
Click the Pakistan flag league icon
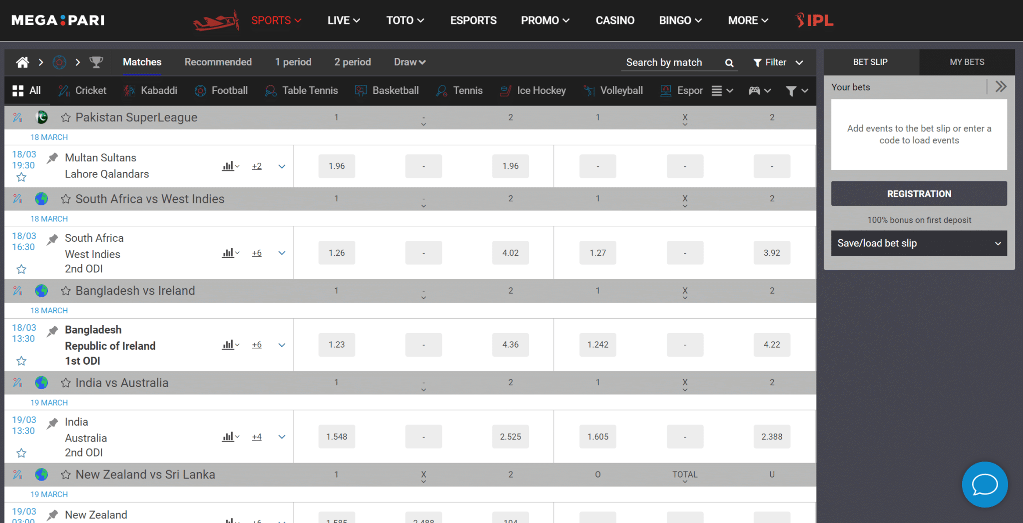tap(42, 117)
